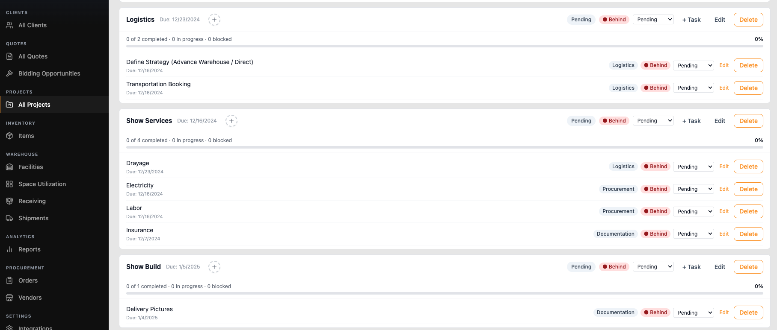Open the Insurance task status dropdown
The height and width of the screenshot is (330, 777).
694,234
